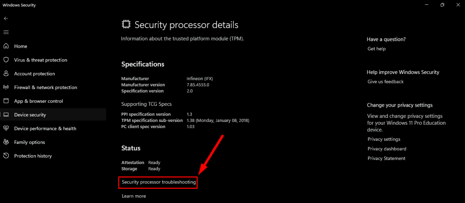Viewport: 465px width, 203px height.
Task: Click the Family options people icon
Action: tap(6, 142)
